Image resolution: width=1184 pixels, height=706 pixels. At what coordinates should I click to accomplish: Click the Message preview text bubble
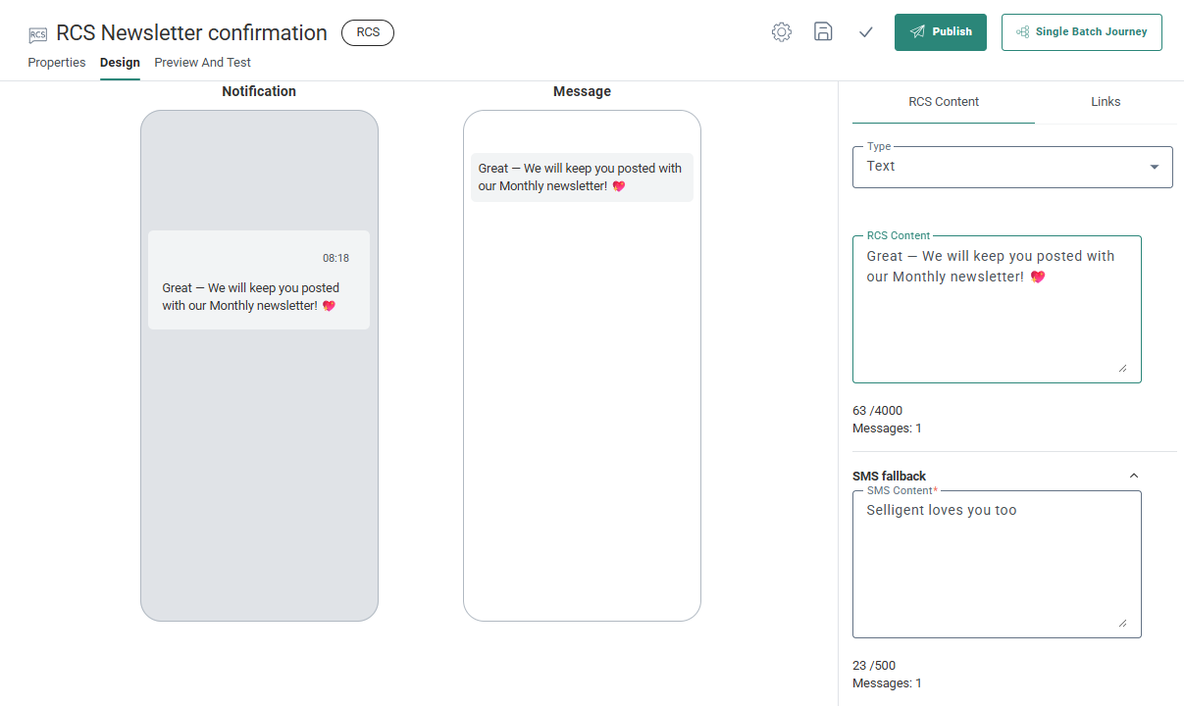pyautogui.click(x=582, y=177)
